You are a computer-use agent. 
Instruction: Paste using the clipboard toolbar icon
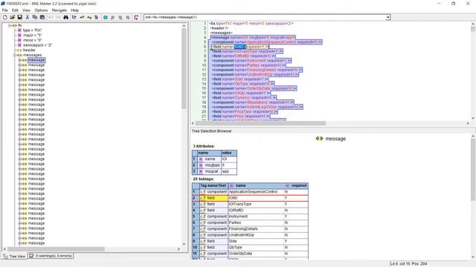pos(42,18)
